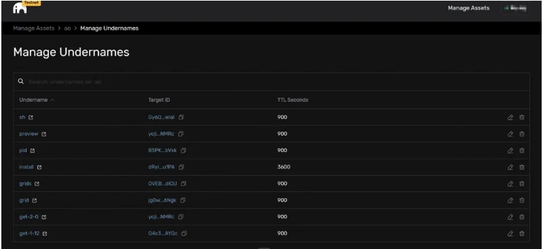543x249 pixels.
Task: Edit the pid undername
Action: [510, 151]
